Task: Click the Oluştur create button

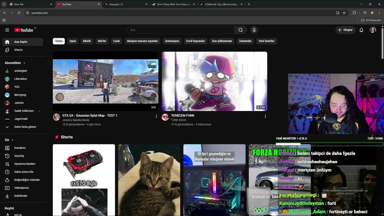Action: point(345,30)
